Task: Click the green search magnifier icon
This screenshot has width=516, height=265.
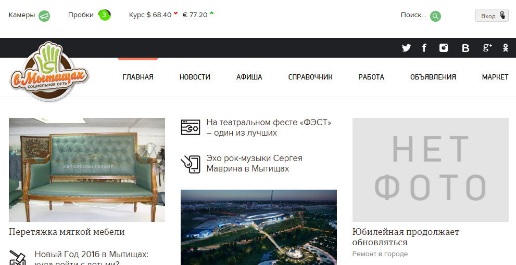Action: coord(435,16)
